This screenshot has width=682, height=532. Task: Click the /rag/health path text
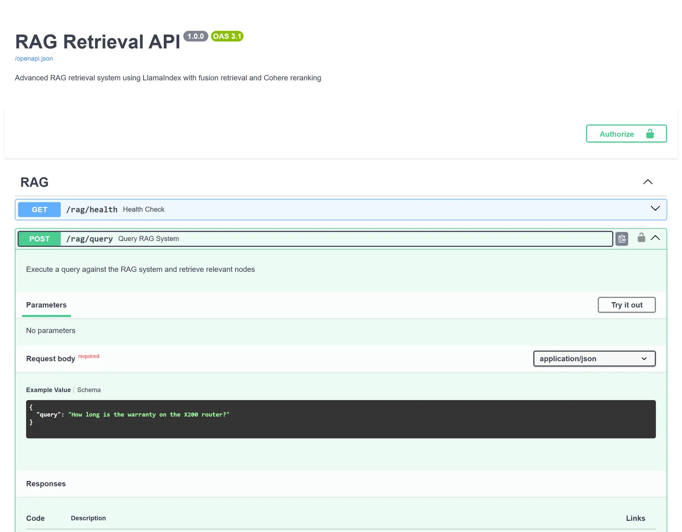pyautogui.click(x=92, y=209)
